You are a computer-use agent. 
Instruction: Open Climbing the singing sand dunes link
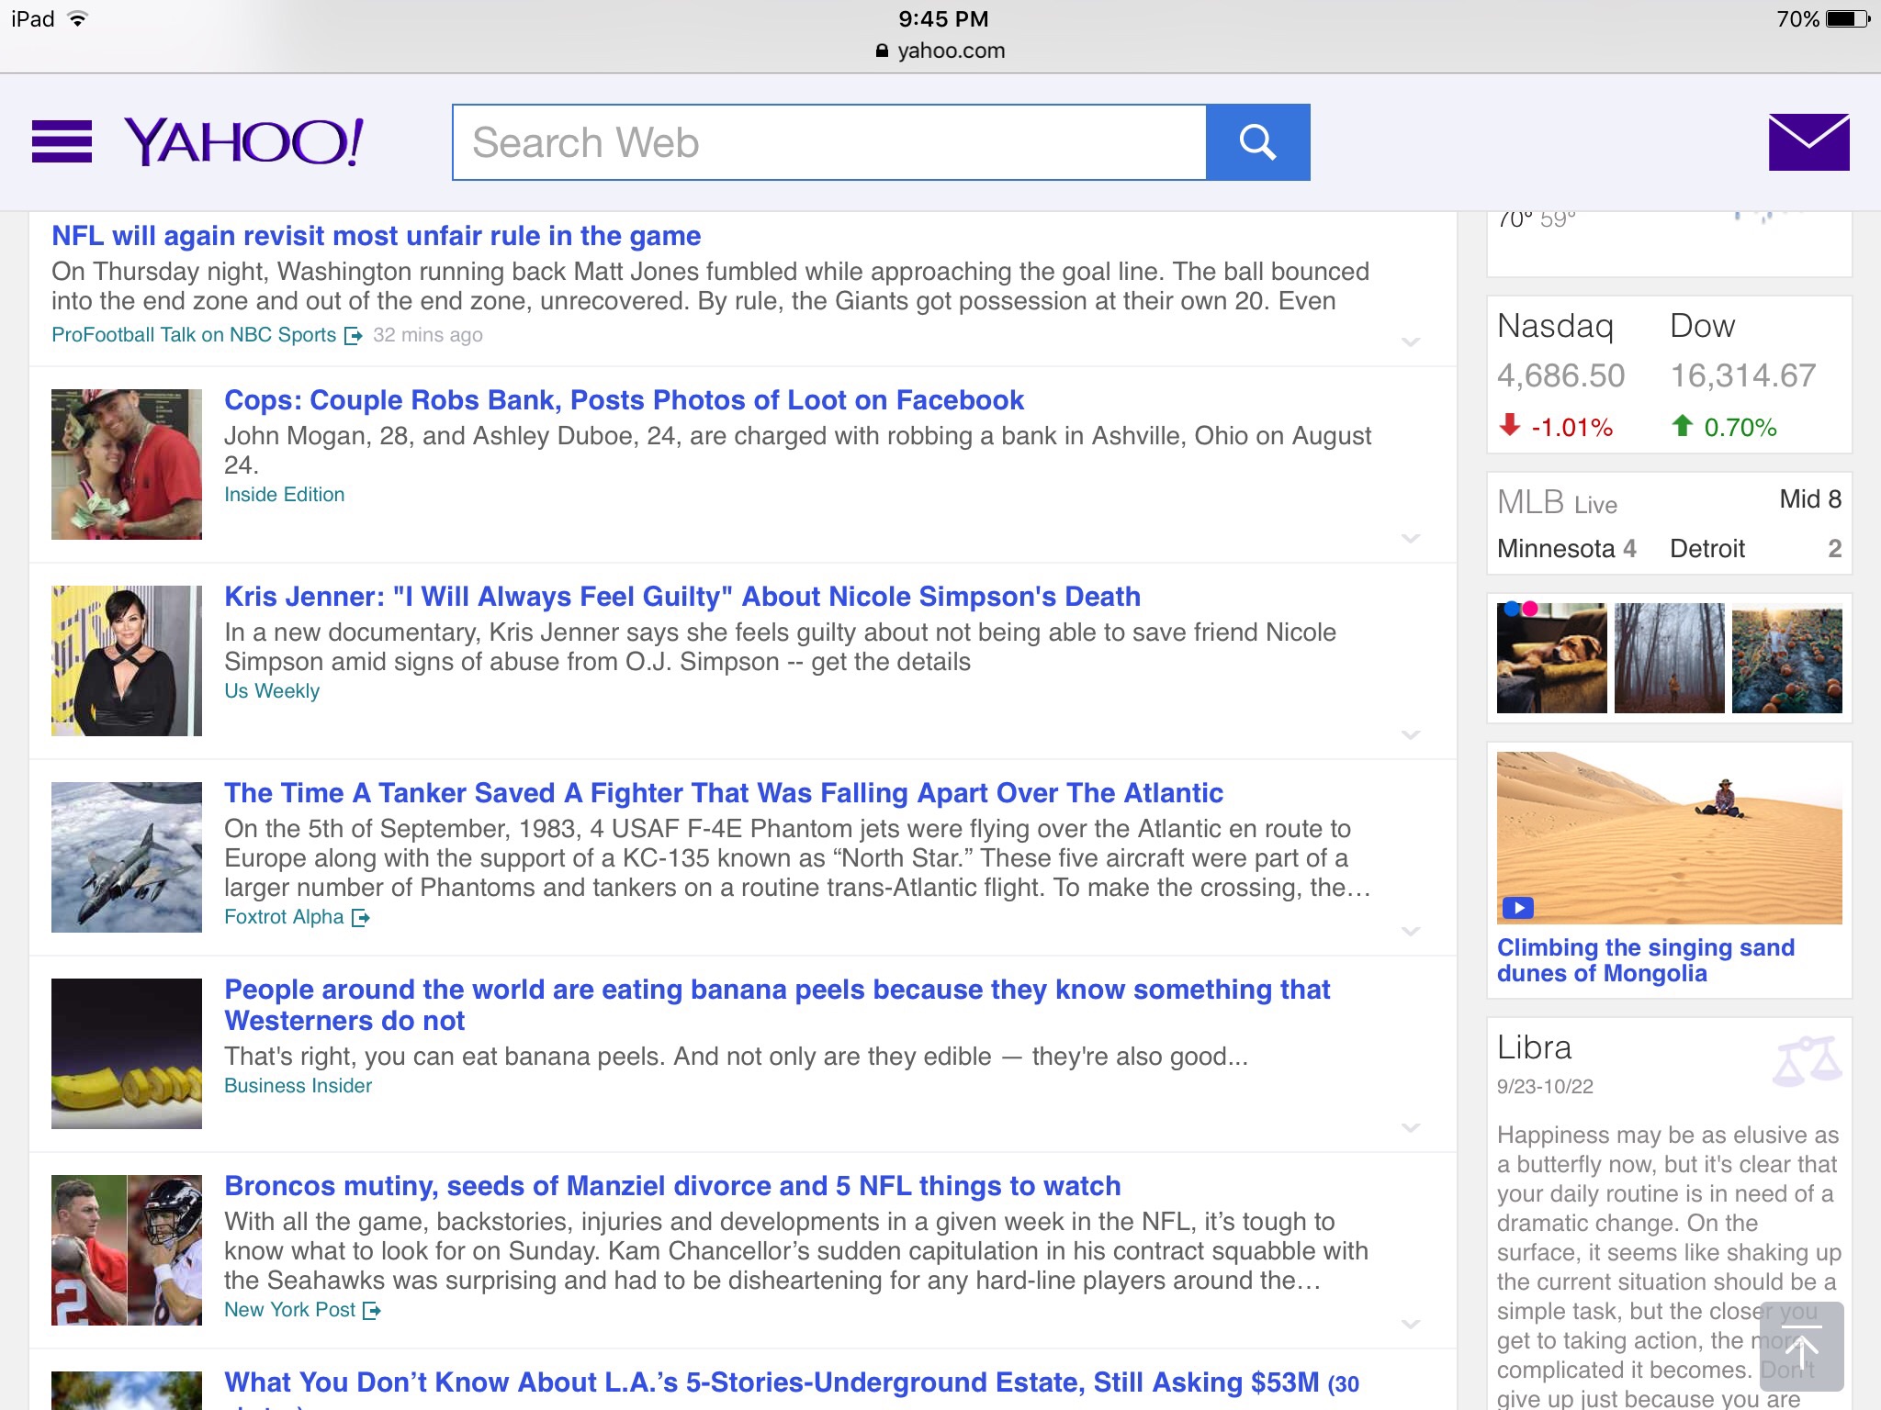point(1645,960)
